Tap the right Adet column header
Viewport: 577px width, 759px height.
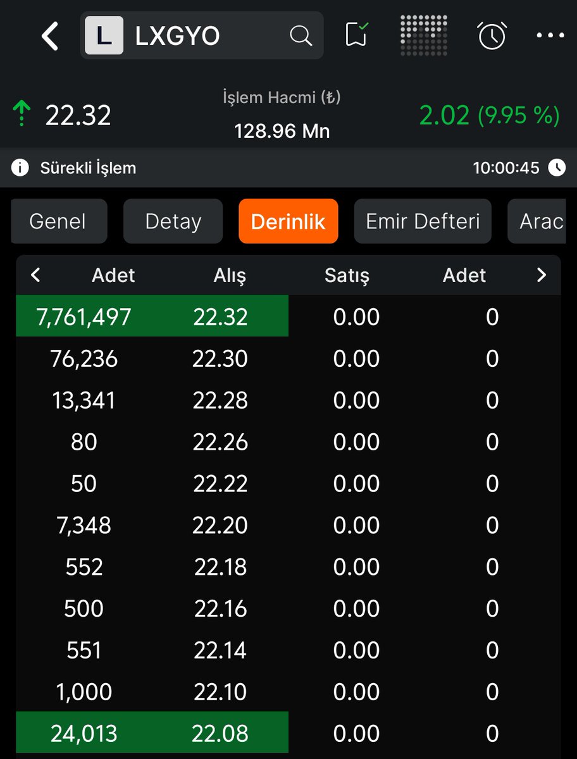464,275
